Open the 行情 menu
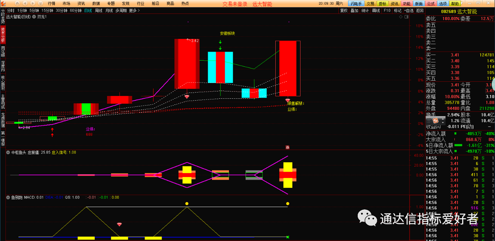Image resolution: width=495 pixels, height=241 pixels. (51, 3)
